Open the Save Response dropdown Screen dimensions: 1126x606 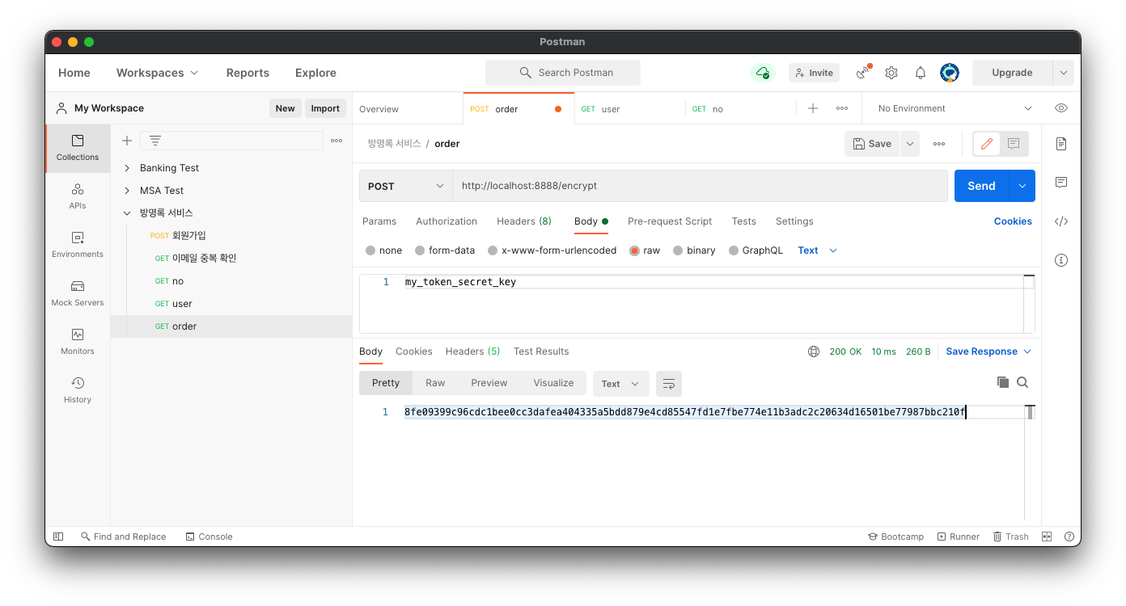click(988, 351)
